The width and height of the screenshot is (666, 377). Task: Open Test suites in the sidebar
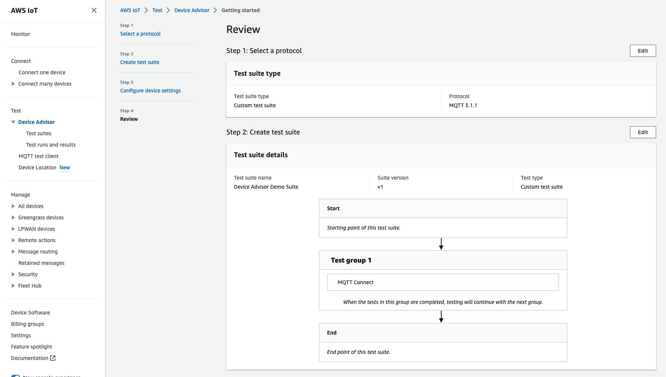click(39, 133)
